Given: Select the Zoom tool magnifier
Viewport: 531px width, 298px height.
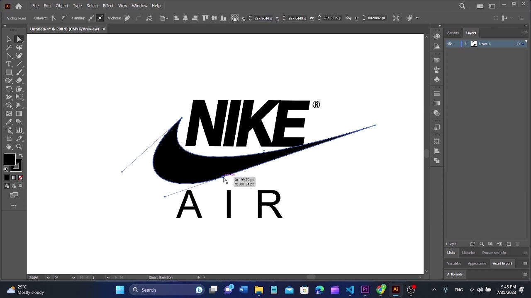Looking at the screenshot, I should click(19, 147).
